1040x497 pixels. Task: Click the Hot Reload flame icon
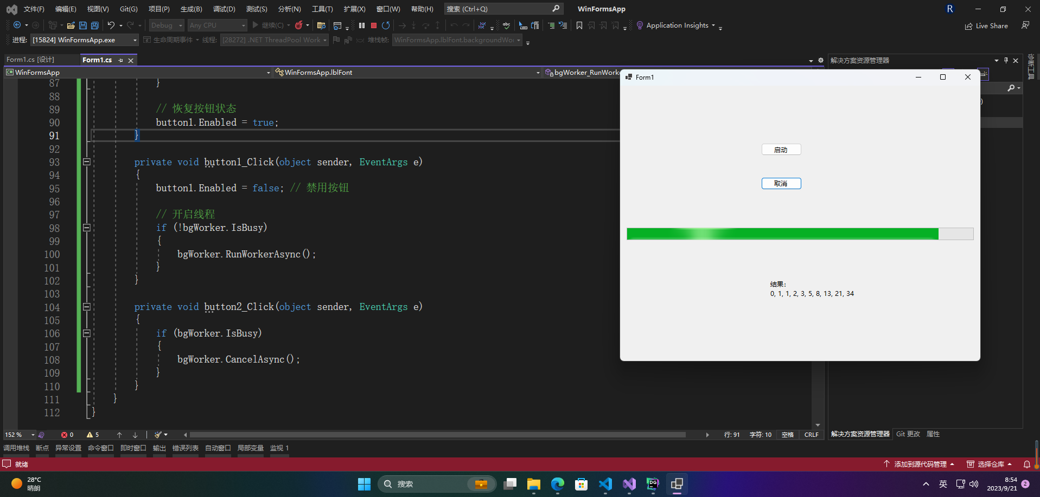[x=298, y=25]
